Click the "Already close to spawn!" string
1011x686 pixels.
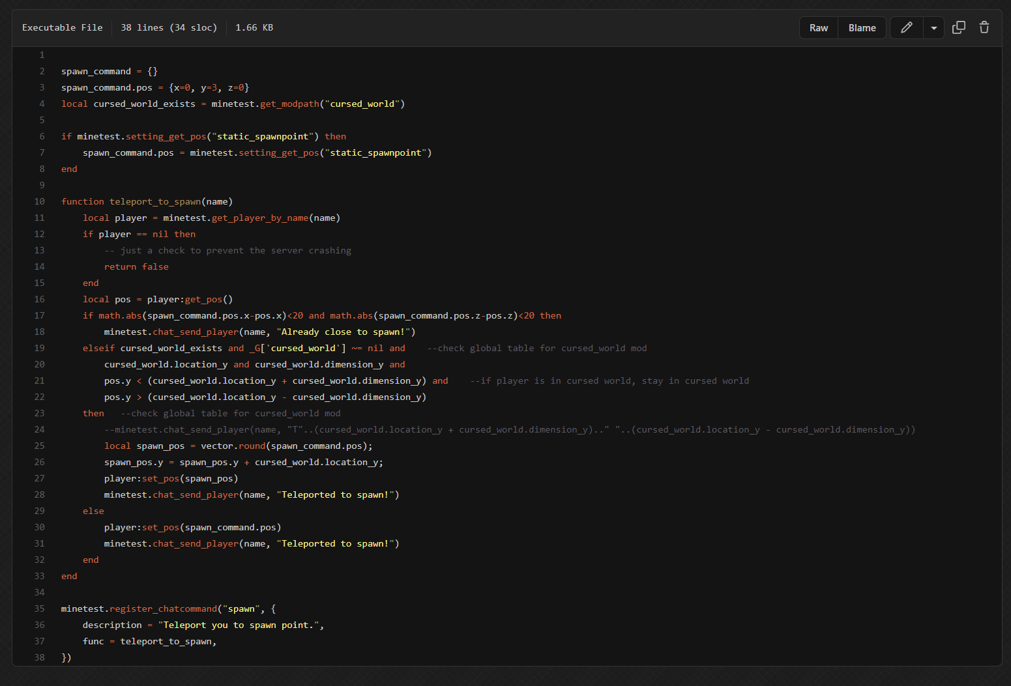345,332
